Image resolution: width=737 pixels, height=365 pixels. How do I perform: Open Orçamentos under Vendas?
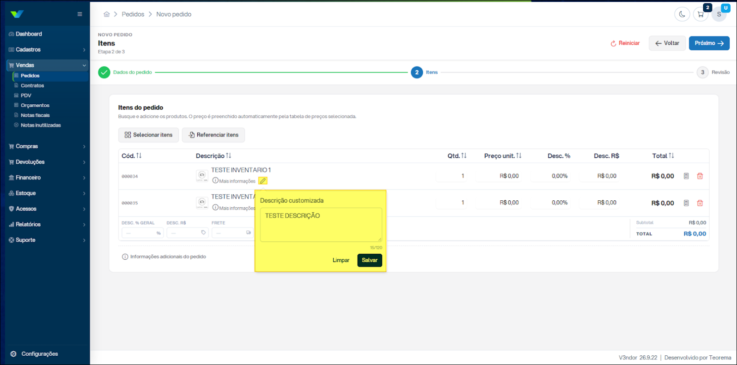(35, 106)
